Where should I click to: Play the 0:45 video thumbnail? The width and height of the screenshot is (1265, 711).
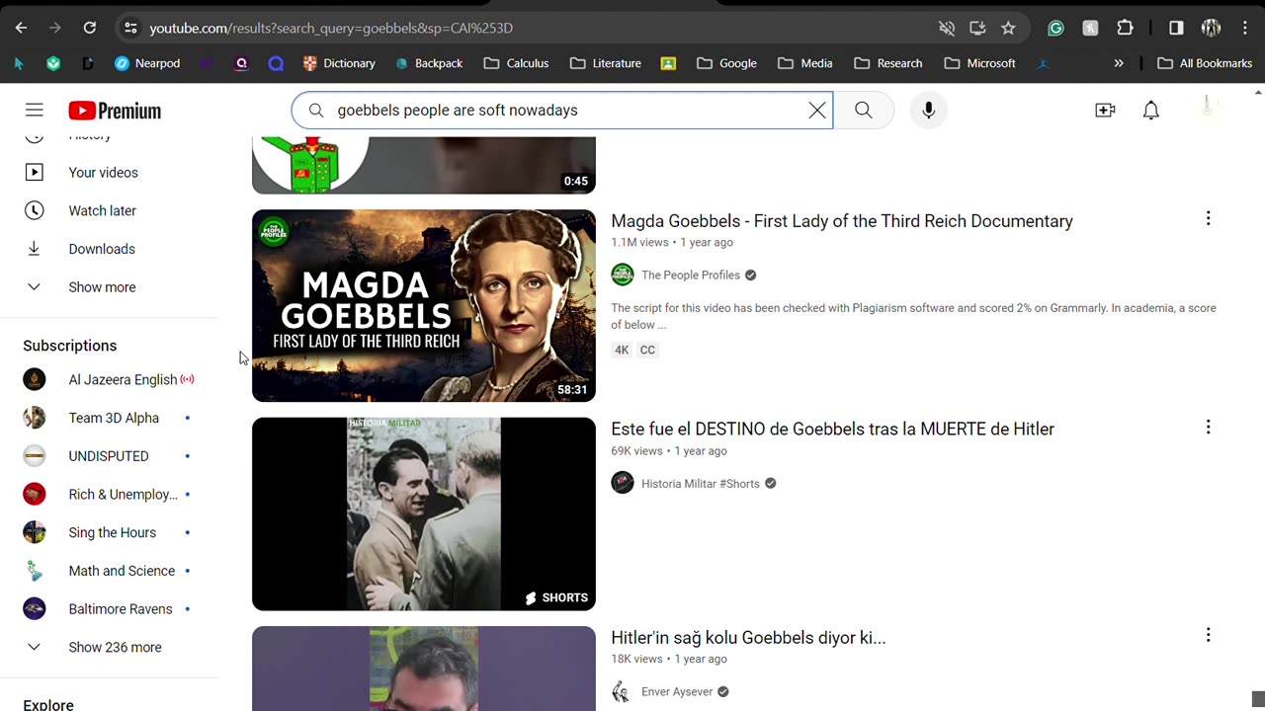(424, 166)
